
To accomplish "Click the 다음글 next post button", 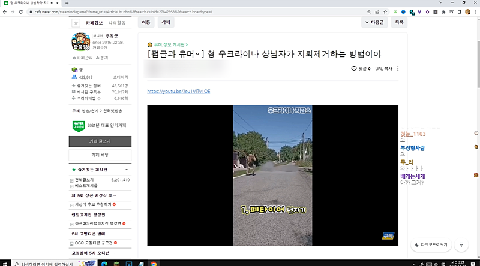I will coord(374,22).
